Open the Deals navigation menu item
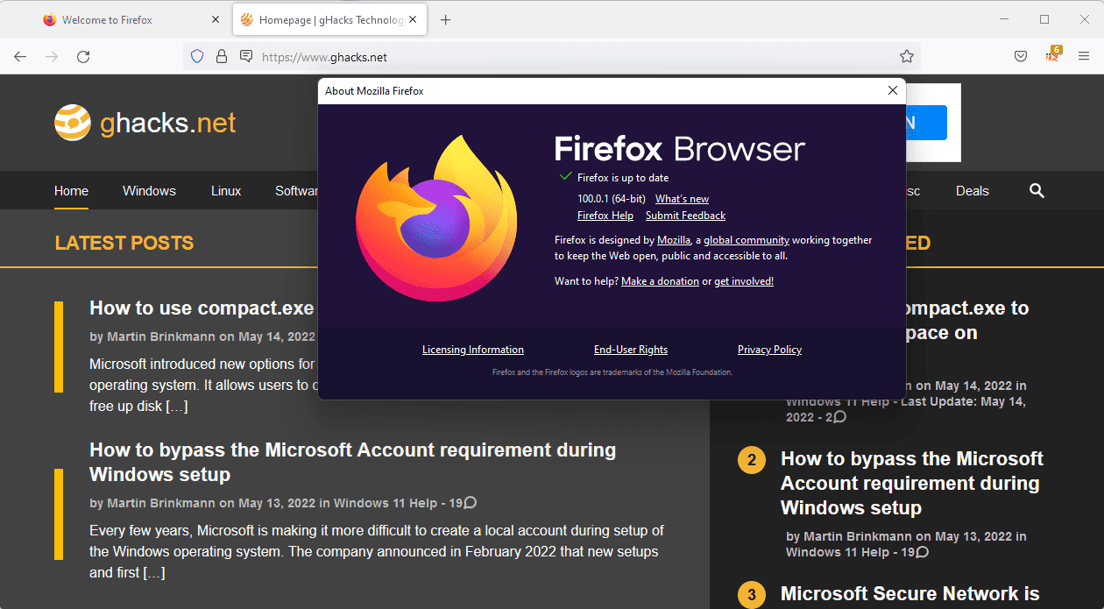 (973, 191)
